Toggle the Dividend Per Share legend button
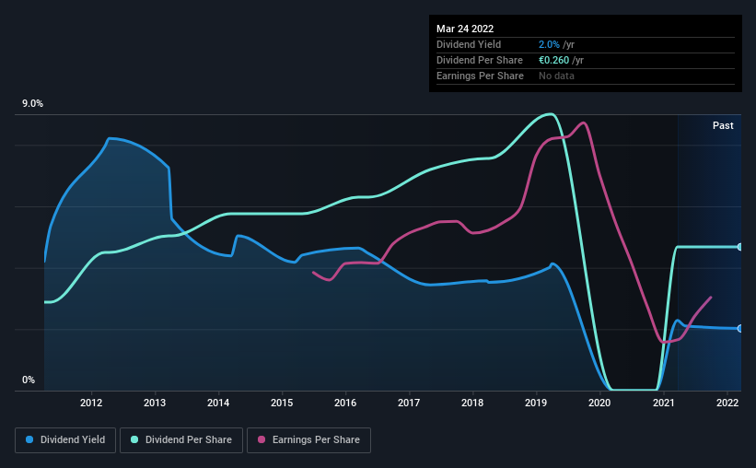Viewport: 756px width, 468px height. 181,440
